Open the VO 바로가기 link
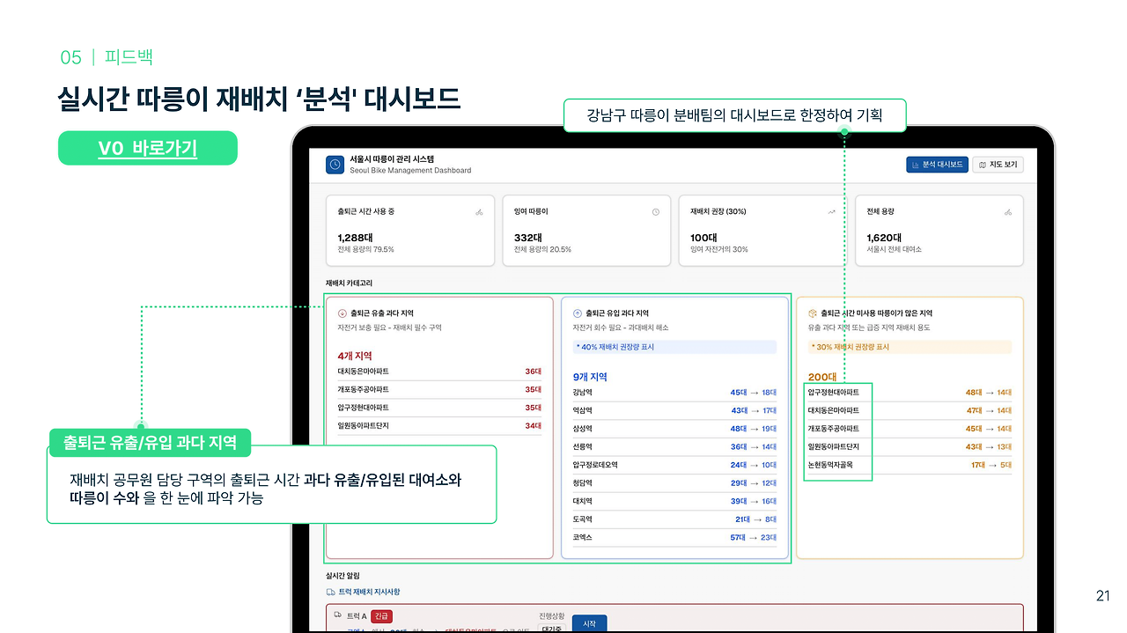The image size is (1127, 633). click(x=147, y=148)
